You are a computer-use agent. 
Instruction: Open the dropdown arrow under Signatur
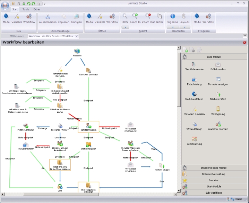pos(172,27)
